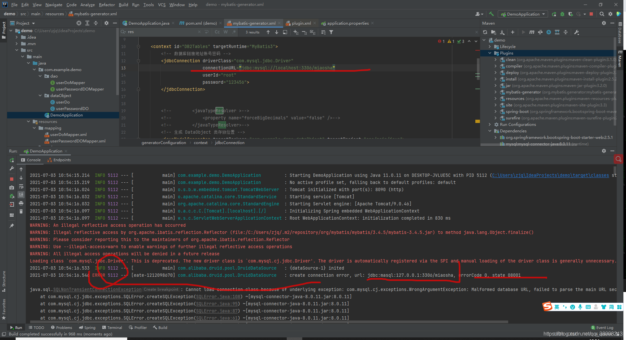626x340 pixels.
Task: Open Maven settings via the wrench icon
Action: (x=576, y=32)
